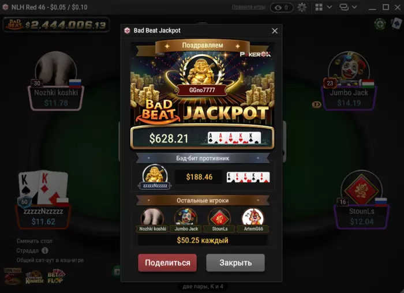Close the Bad Beat Jackpot dialog
404x293 pixels.
(275, 31)
